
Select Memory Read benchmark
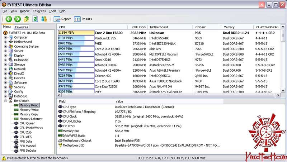(29, 105)
